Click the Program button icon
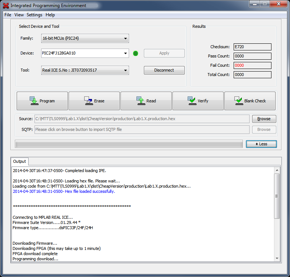The width and height of the screenshot is (290, 277). [34, 100]
